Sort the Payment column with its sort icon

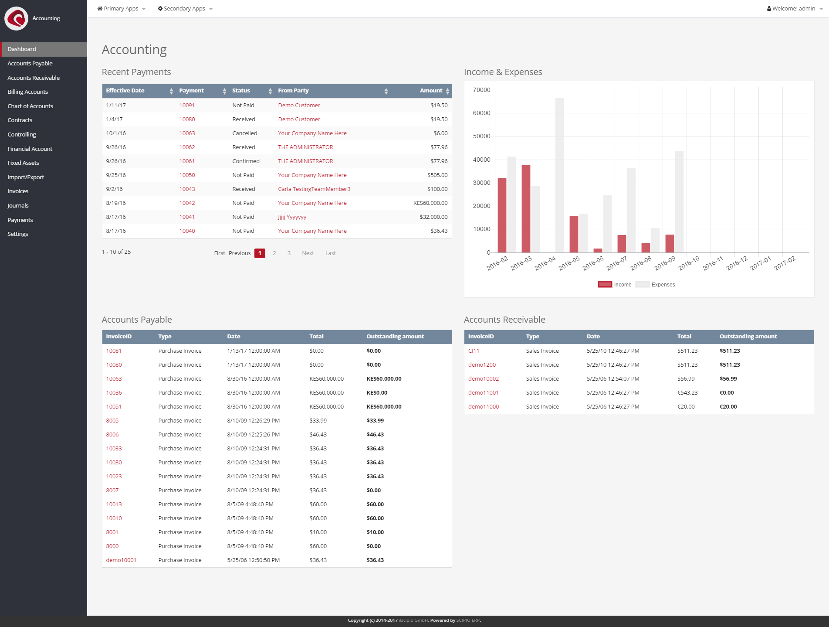tap(224, 91)
